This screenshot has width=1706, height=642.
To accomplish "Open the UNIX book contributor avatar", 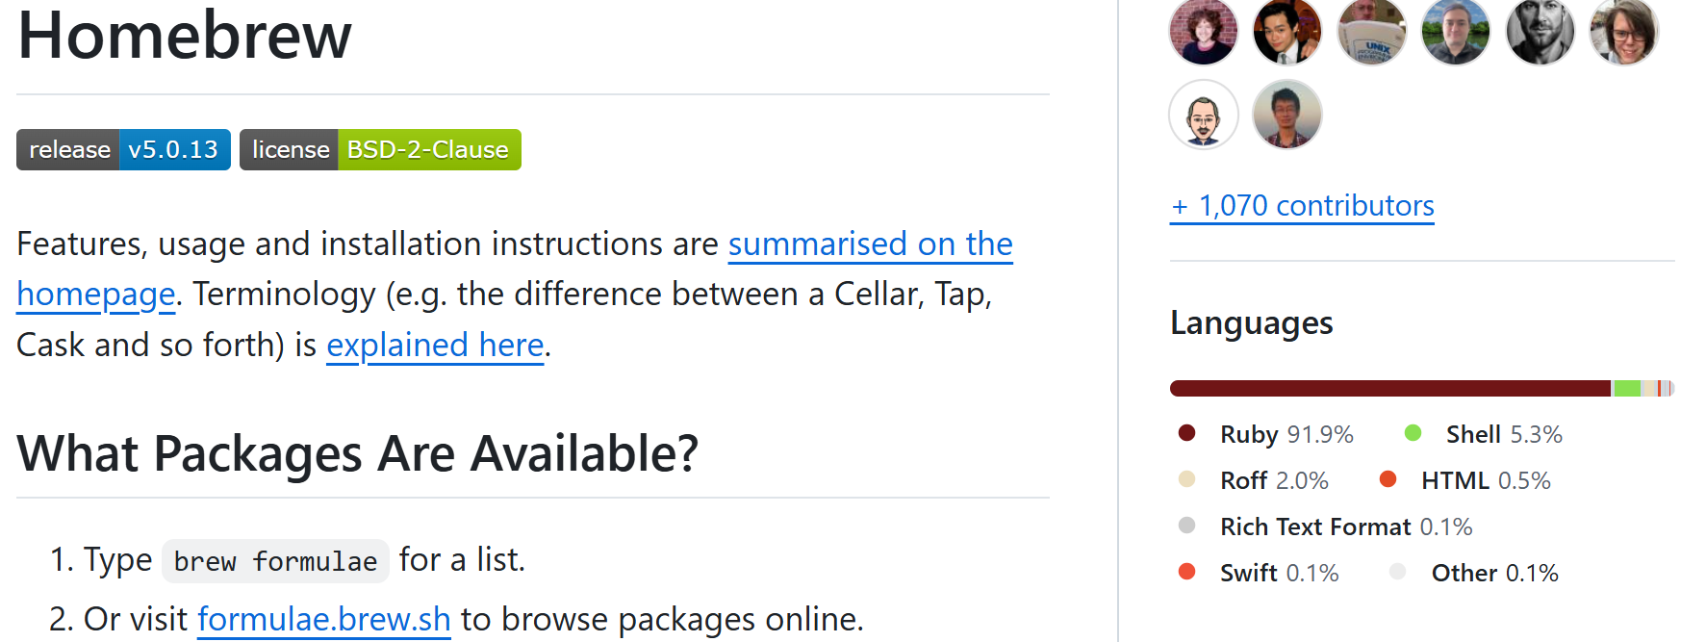I will [x=1371, y=31].
